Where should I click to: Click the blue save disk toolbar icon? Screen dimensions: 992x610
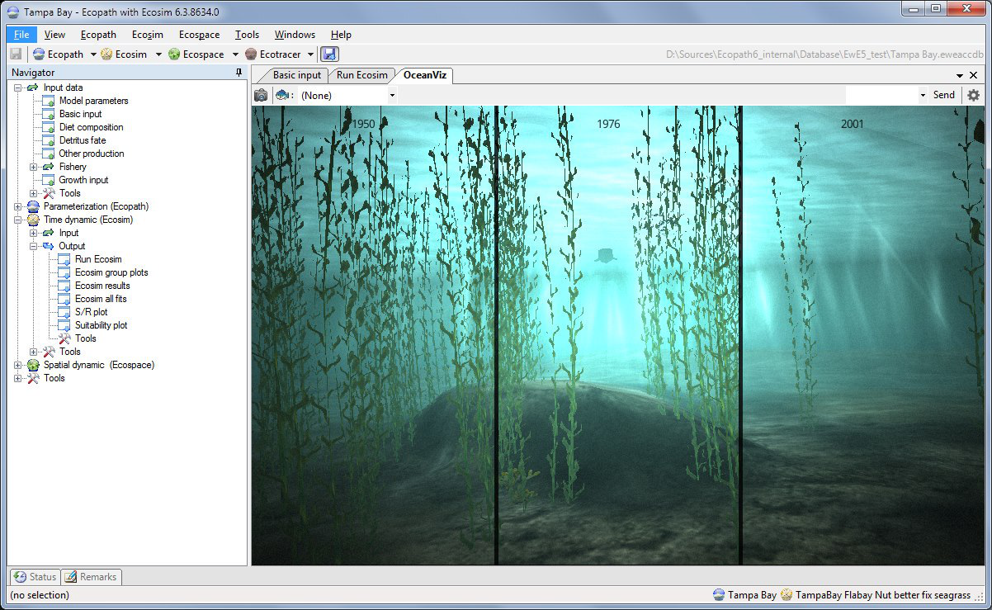329,54
